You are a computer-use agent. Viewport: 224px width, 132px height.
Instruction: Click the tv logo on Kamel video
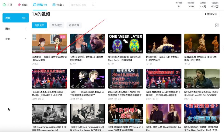(101, 38)
